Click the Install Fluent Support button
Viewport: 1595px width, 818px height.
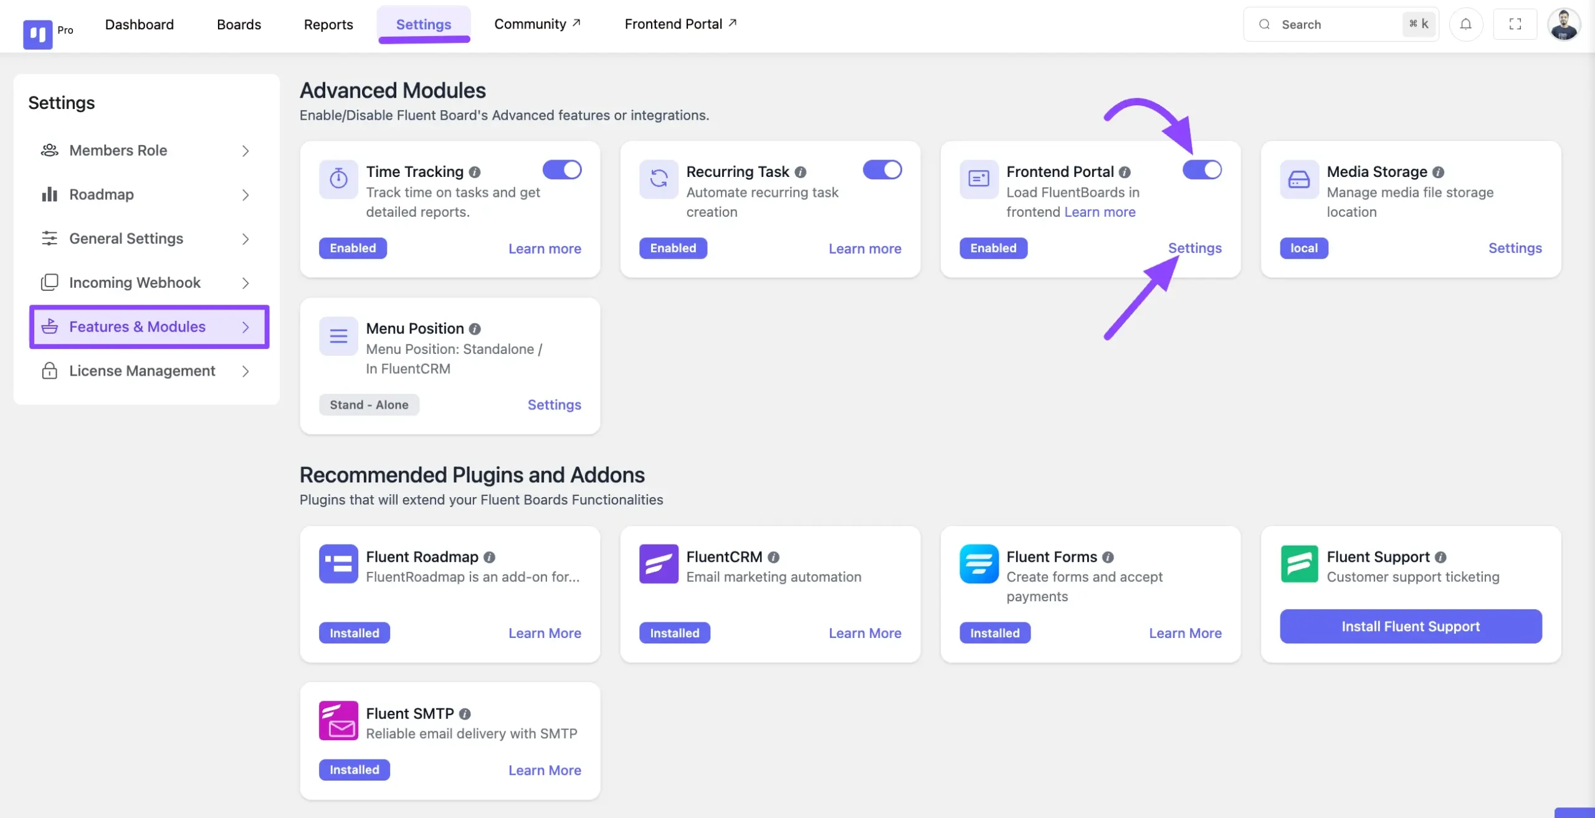[x=1411, y=626]
